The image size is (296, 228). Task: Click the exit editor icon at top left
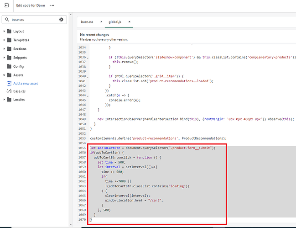[6, 5]
